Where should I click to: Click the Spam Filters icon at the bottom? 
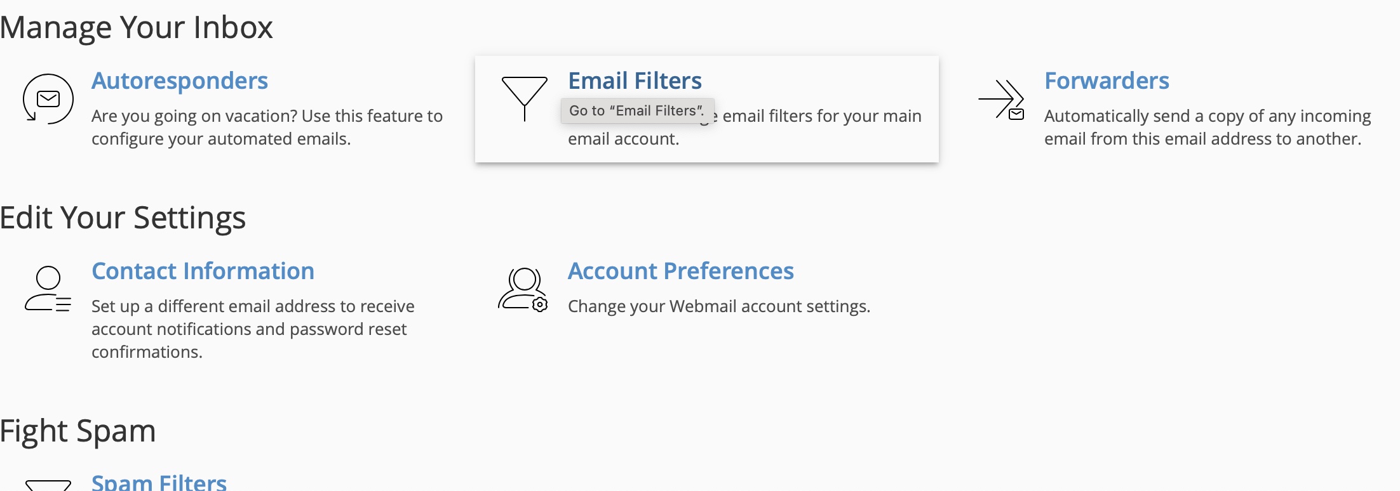[48, 485]
